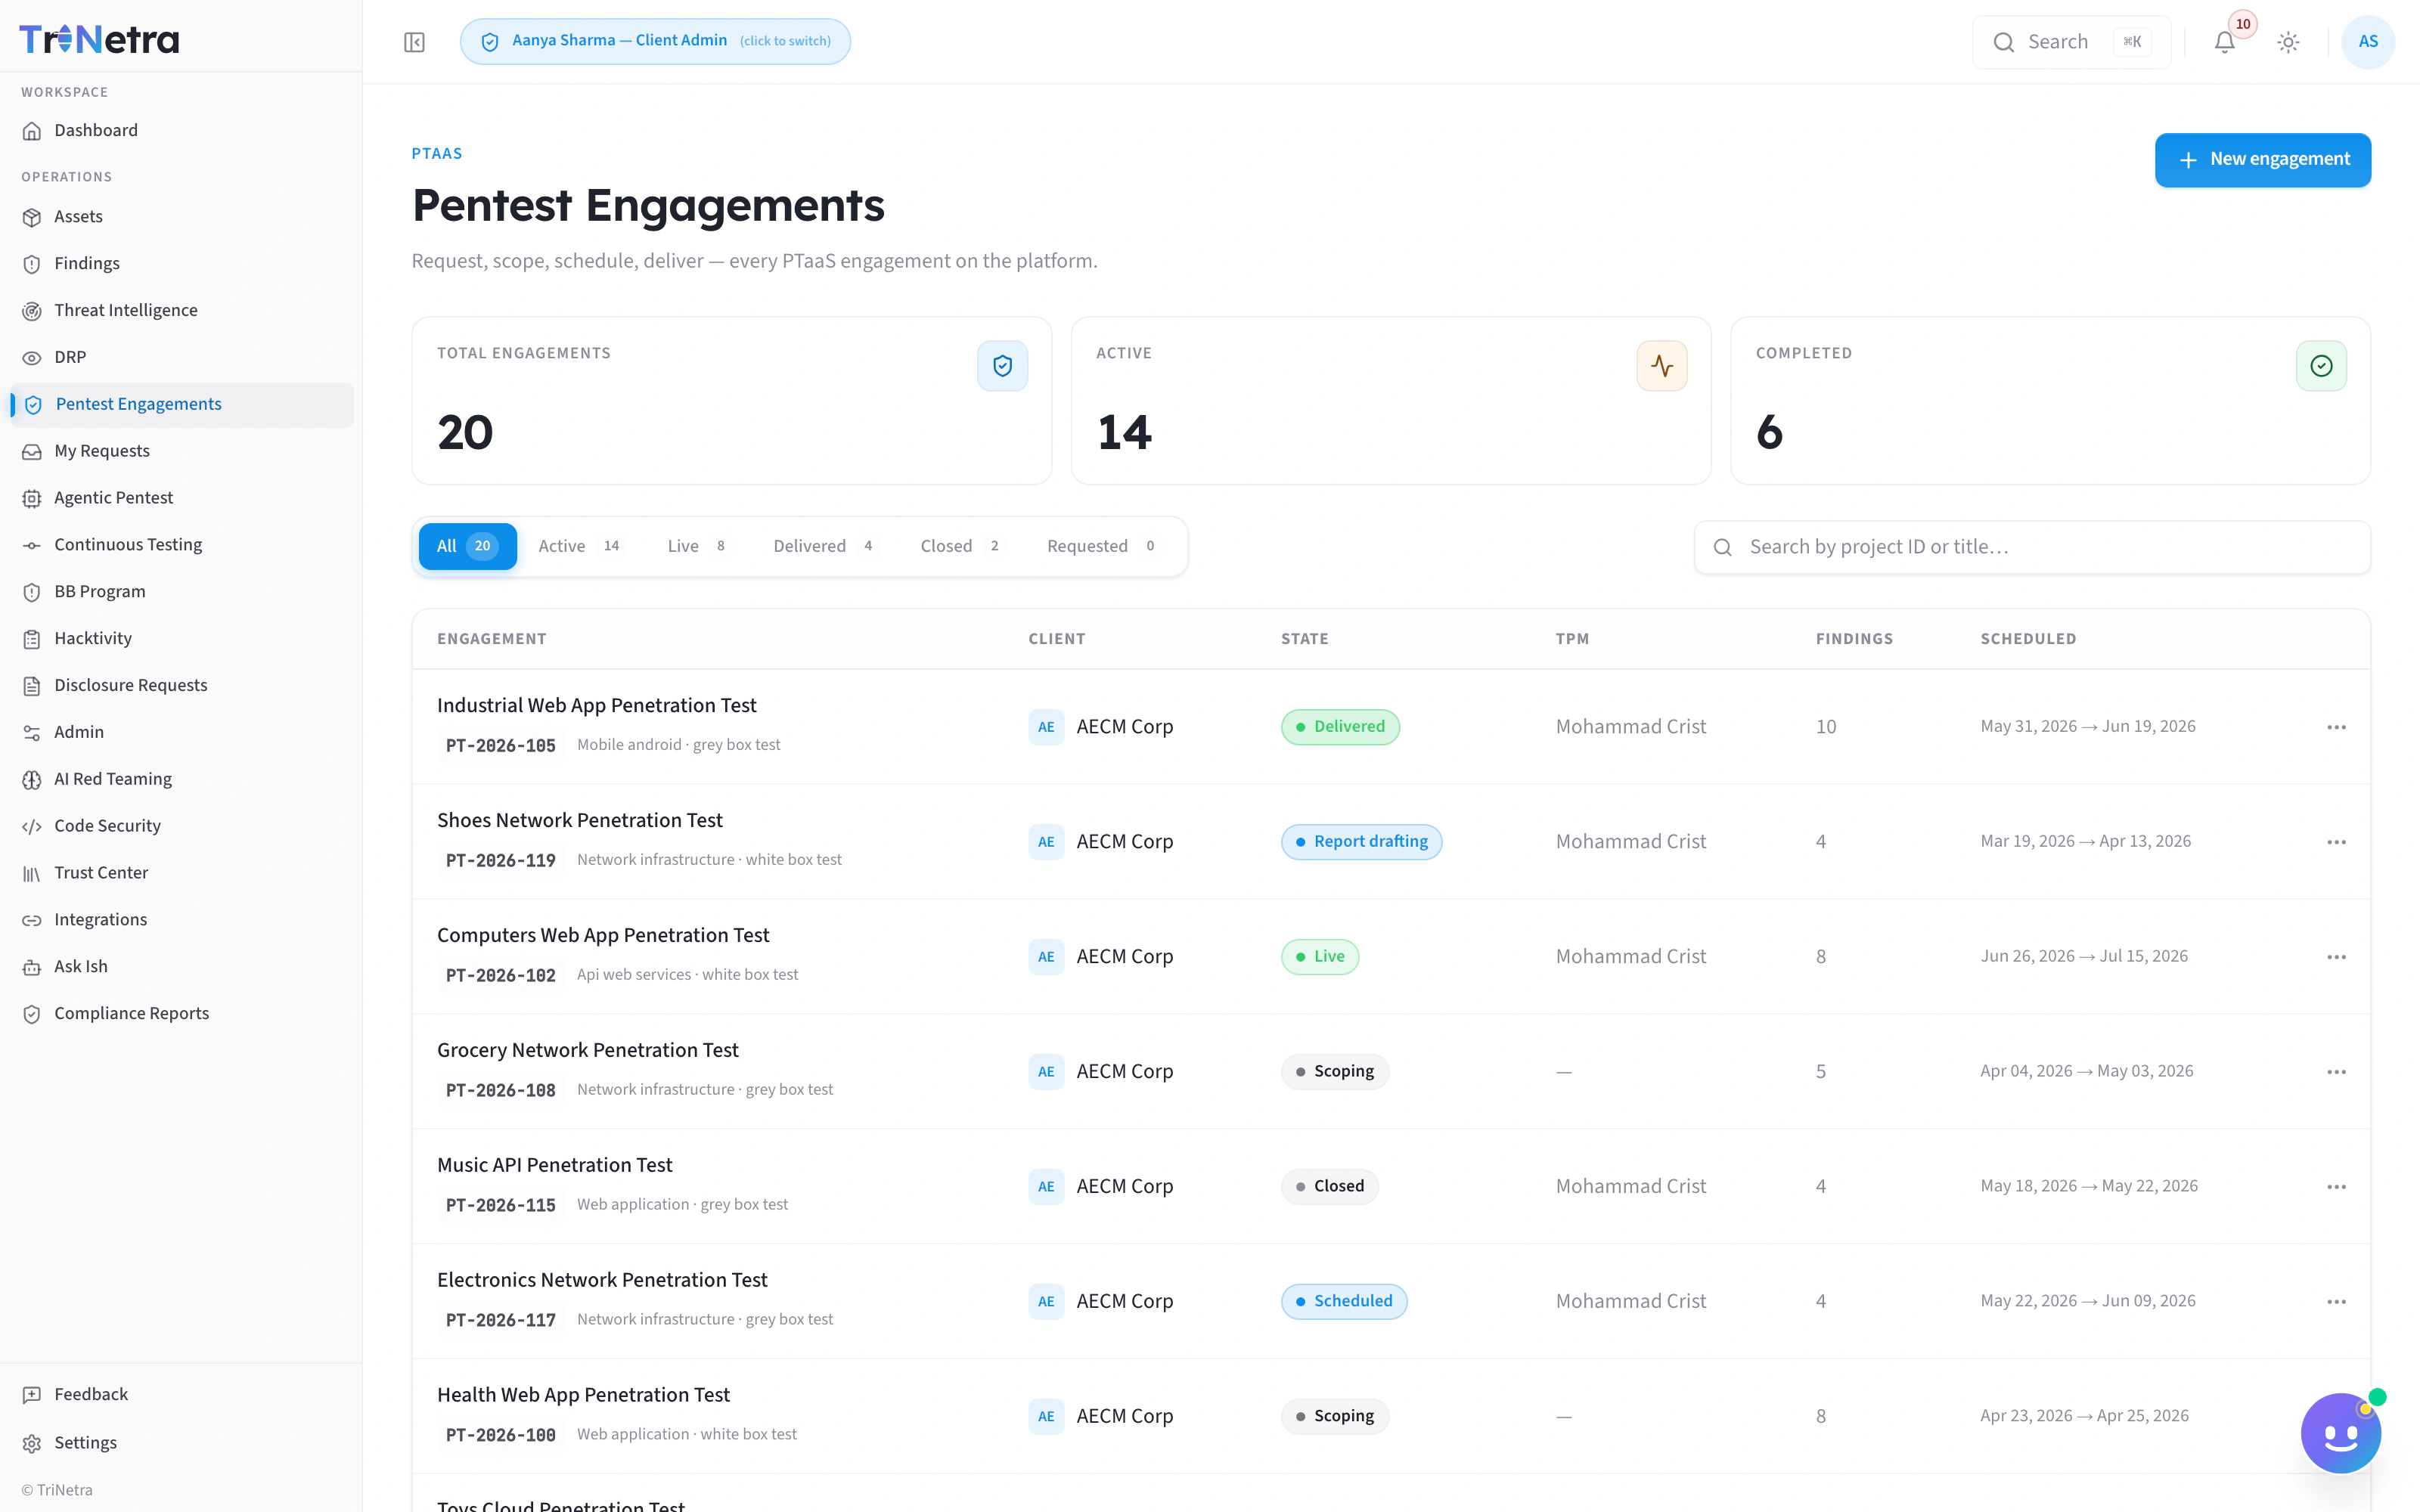The width and height of the screenshot is (2420, 1512).
Task: Switch to Active 14 tab
Action: (x=579, y=547)
